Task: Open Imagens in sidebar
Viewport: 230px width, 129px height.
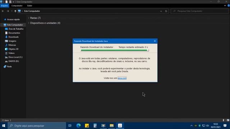Action: [x=12, y=41]
